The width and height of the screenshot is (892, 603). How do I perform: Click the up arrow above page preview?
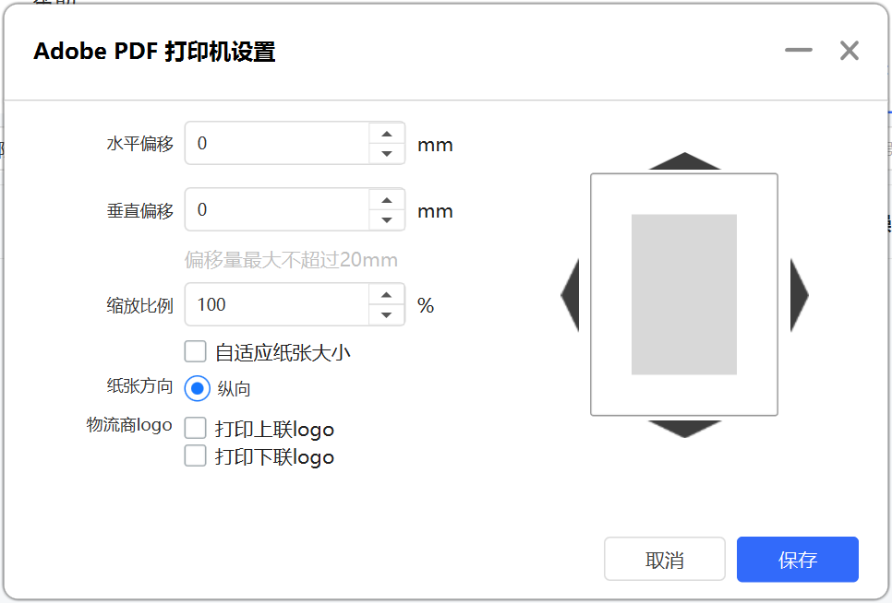[x=684, y=162]
